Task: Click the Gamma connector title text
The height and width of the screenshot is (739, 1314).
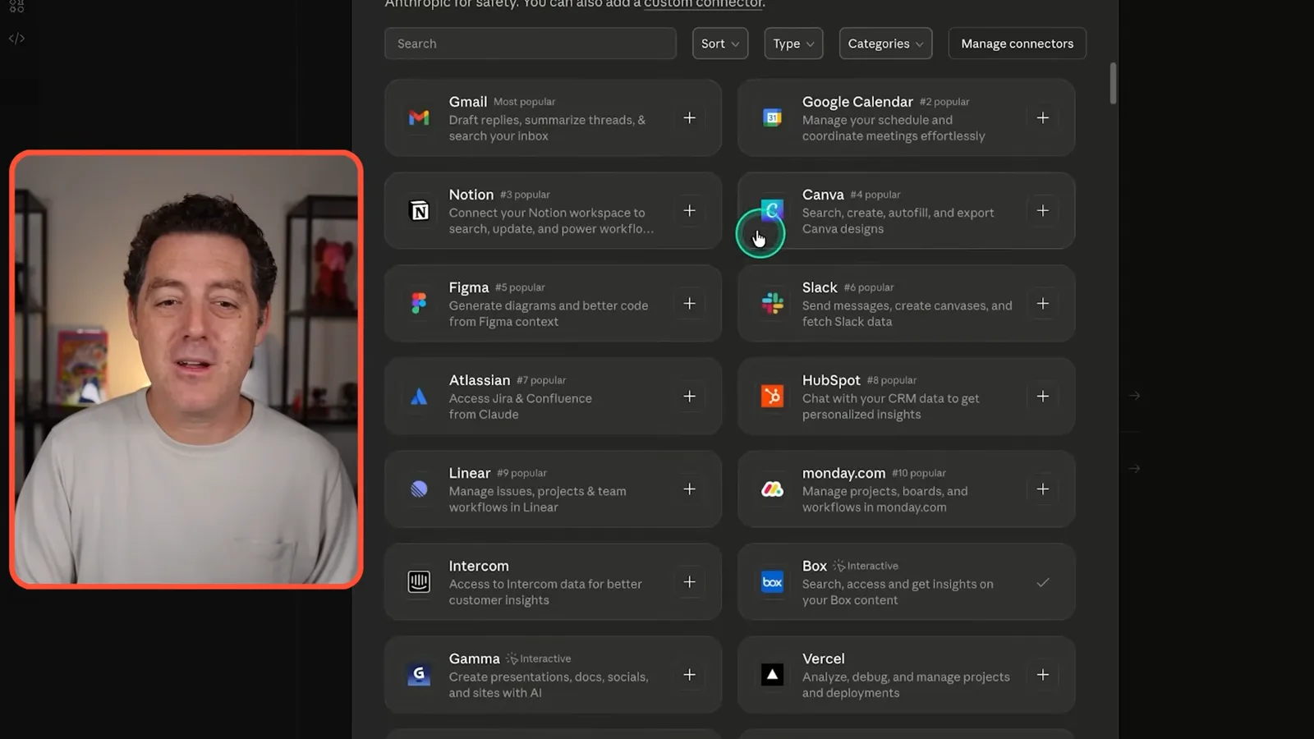Action: point(474,659)
